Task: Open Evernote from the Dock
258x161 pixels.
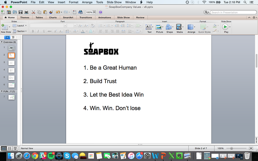Action: pos(179,156)
